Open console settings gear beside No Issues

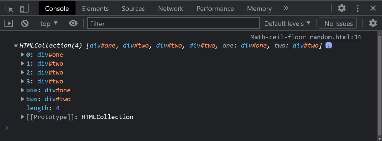[373, 23]
